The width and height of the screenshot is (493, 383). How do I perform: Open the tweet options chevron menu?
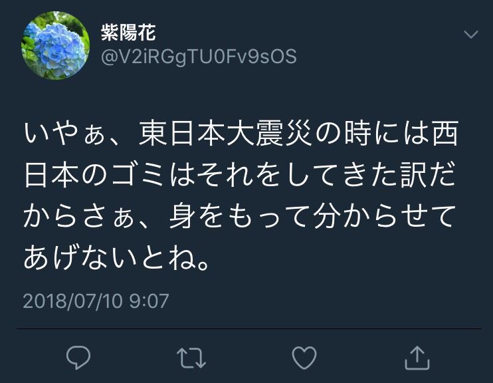click(471, 34)
